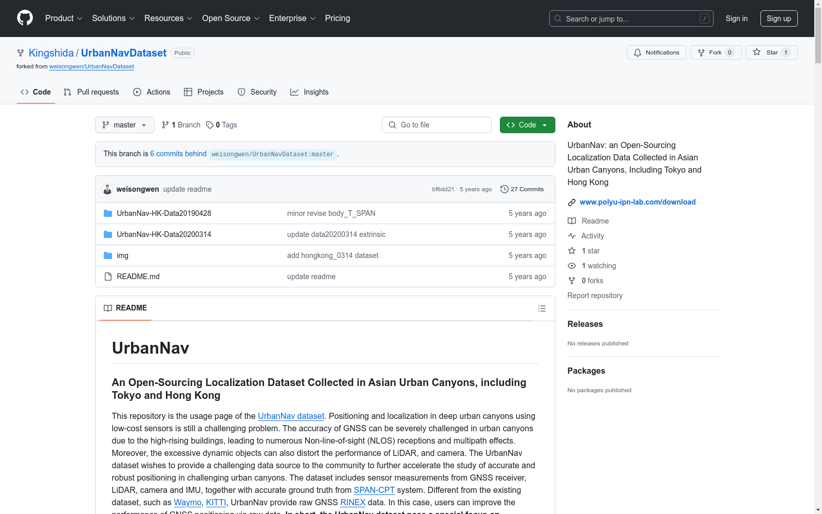Open the Kingshida user profile link

(51, 53)
